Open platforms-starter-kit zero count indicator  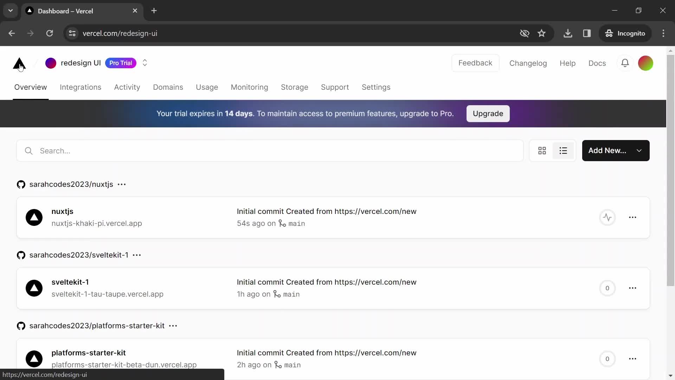pos(607,359)
